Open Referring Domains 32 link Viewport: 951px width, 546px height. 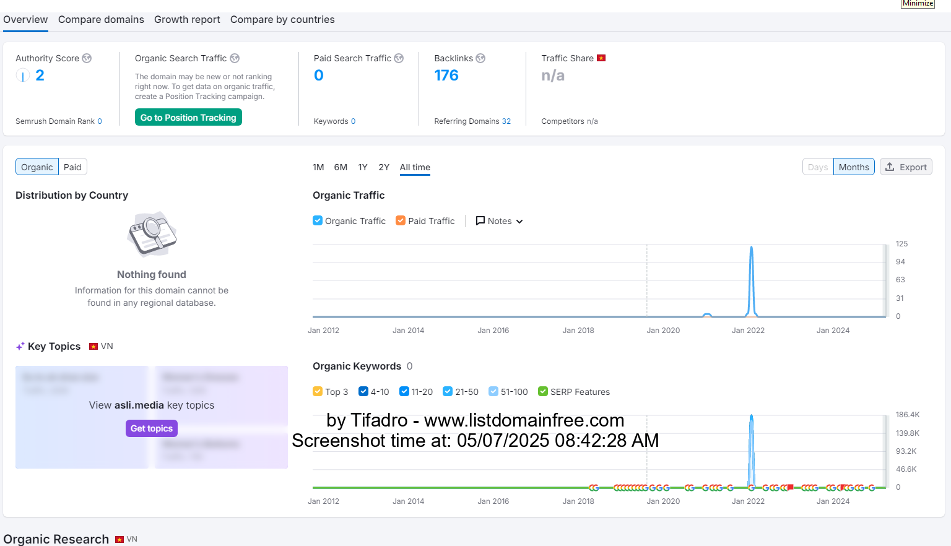tap(506, 121)
